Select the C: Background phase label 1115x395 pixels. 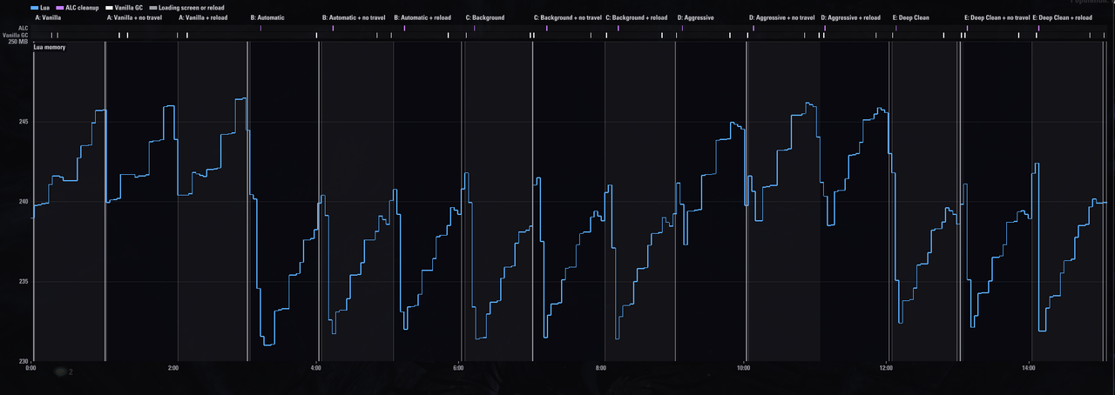485,17
